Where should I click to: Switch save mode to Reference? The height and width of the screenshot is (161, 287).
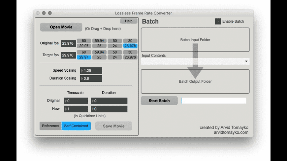coord(50,126)
